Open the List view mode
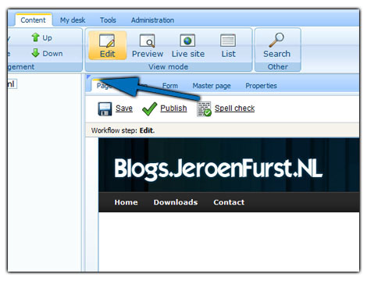The height and width of the screenshot is (281, 367). tap(228, 41)
